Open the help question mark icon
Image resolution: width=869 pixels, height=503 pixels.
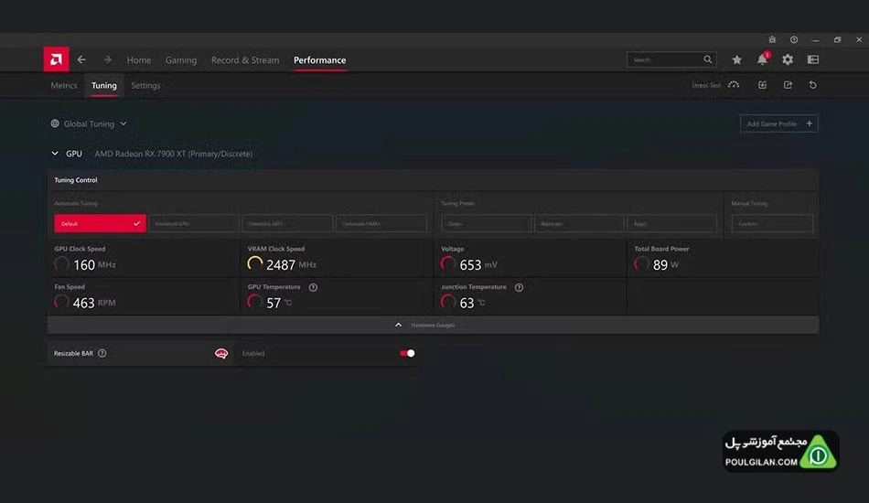click(x=794, y=40)
